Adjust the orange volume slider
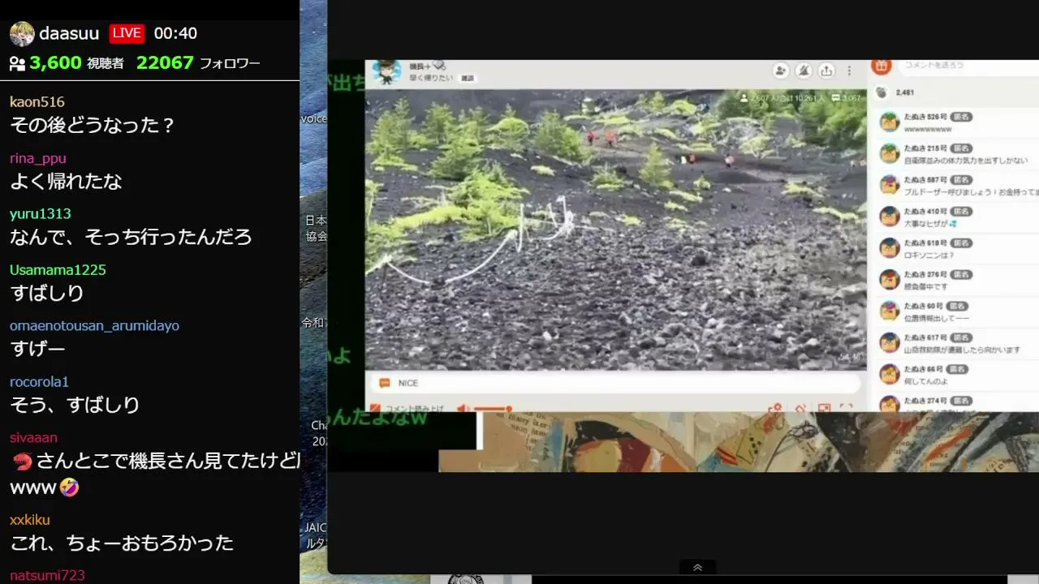1039x584 pixels. pyautogui.click(x=491, y=409)
